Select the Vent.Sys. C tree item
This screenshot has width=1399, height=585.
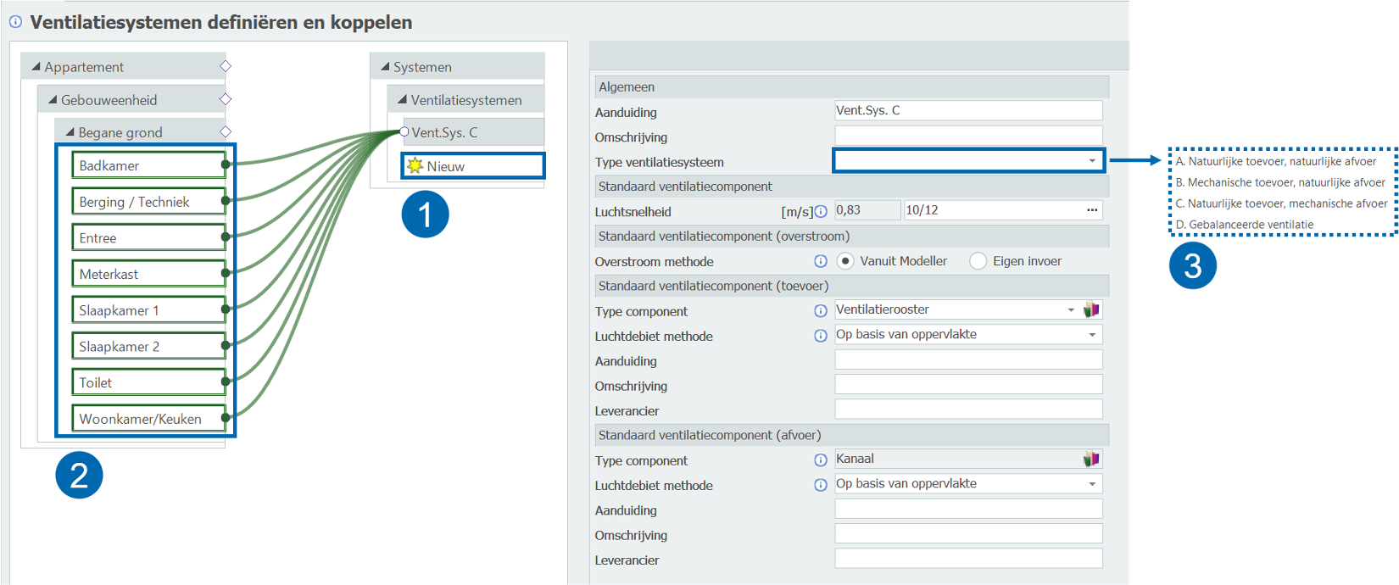(x=444, y=132)
